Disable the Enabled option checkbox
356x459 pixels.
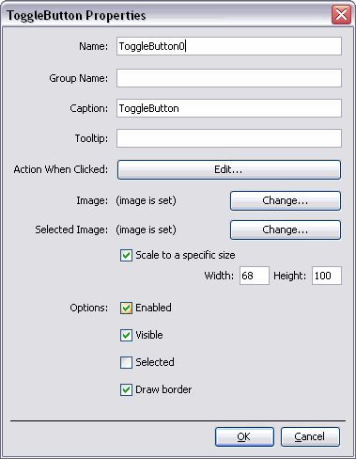click(x=126, y=308)
